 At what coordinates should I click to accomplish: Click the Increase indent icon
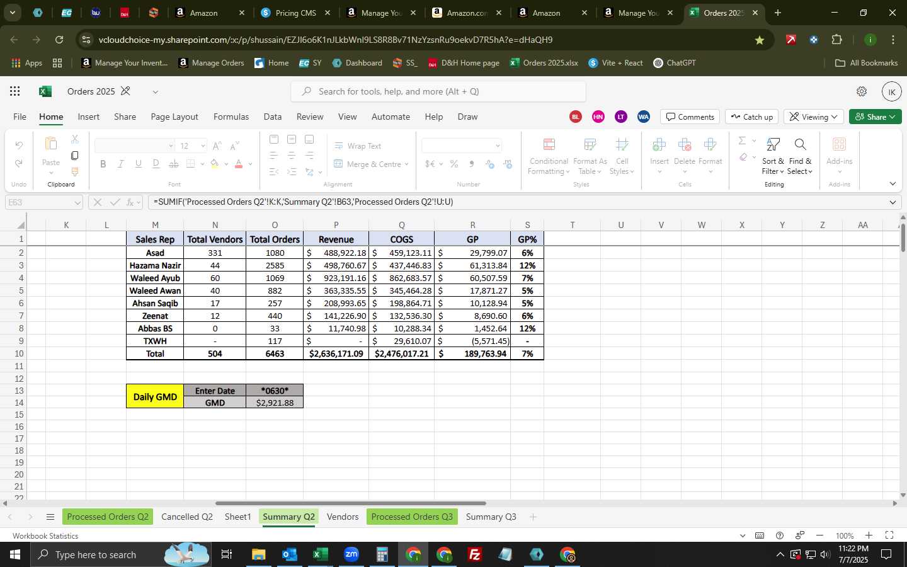pos(292,171)
